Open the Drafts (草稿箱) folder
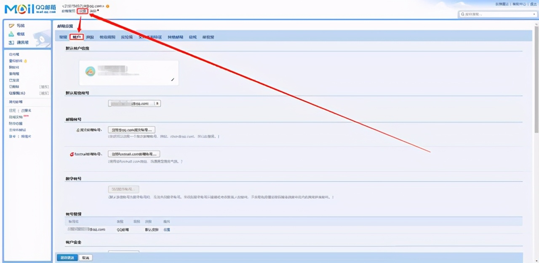The image size is (539, 263). (x=14, y=74)
